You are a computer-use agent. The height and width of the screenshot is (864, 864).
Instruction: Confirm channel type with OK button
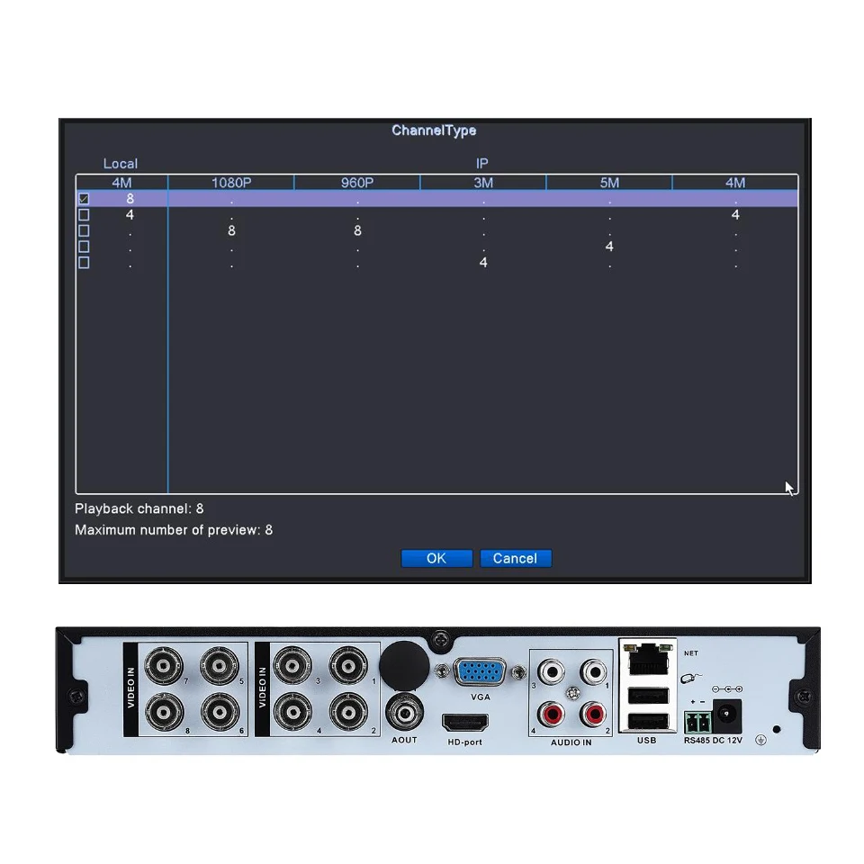436,558
